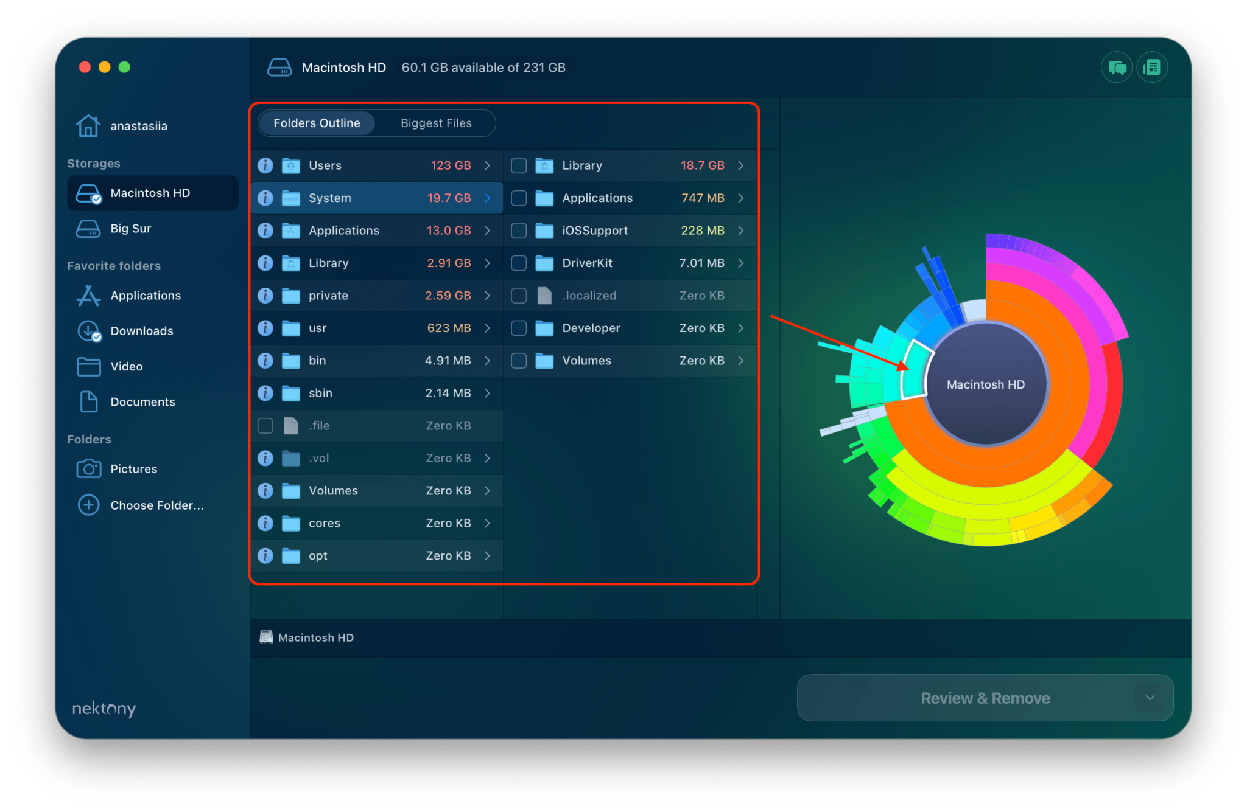Click the info icon next to private folder
This screenshot has width=1247, height=812.
pos(265,296)
